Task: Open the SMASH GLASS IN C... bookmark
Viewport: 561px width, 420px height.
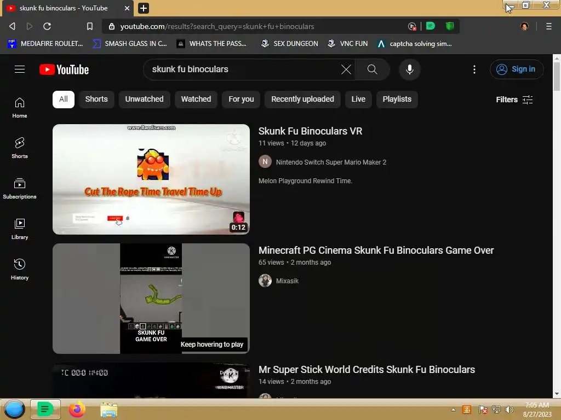Action: click(129, 44)
